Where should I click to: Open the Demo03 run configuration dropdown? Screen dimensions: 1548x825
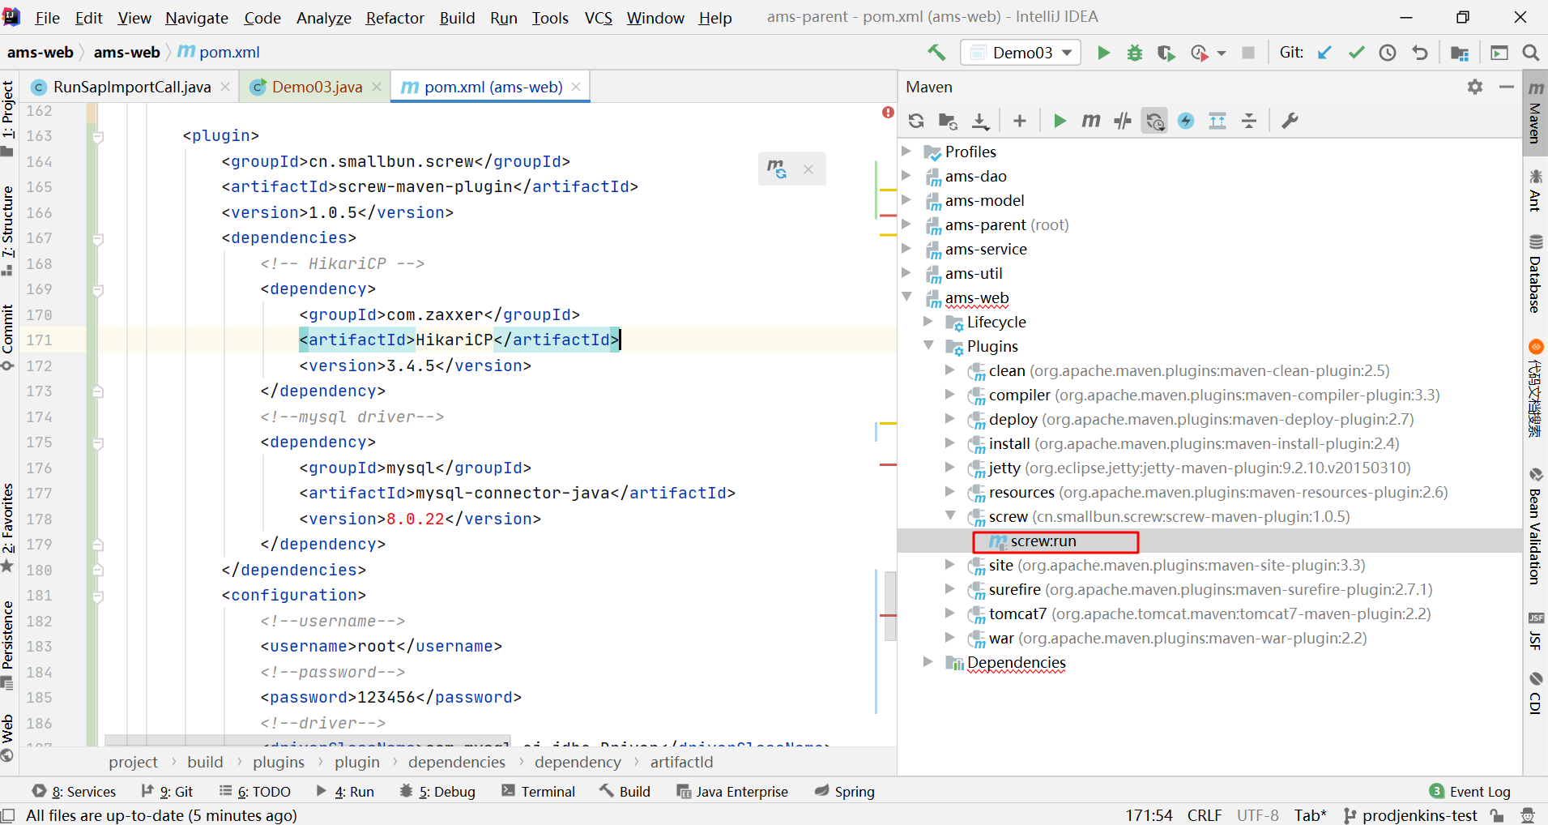(1021, 53)
